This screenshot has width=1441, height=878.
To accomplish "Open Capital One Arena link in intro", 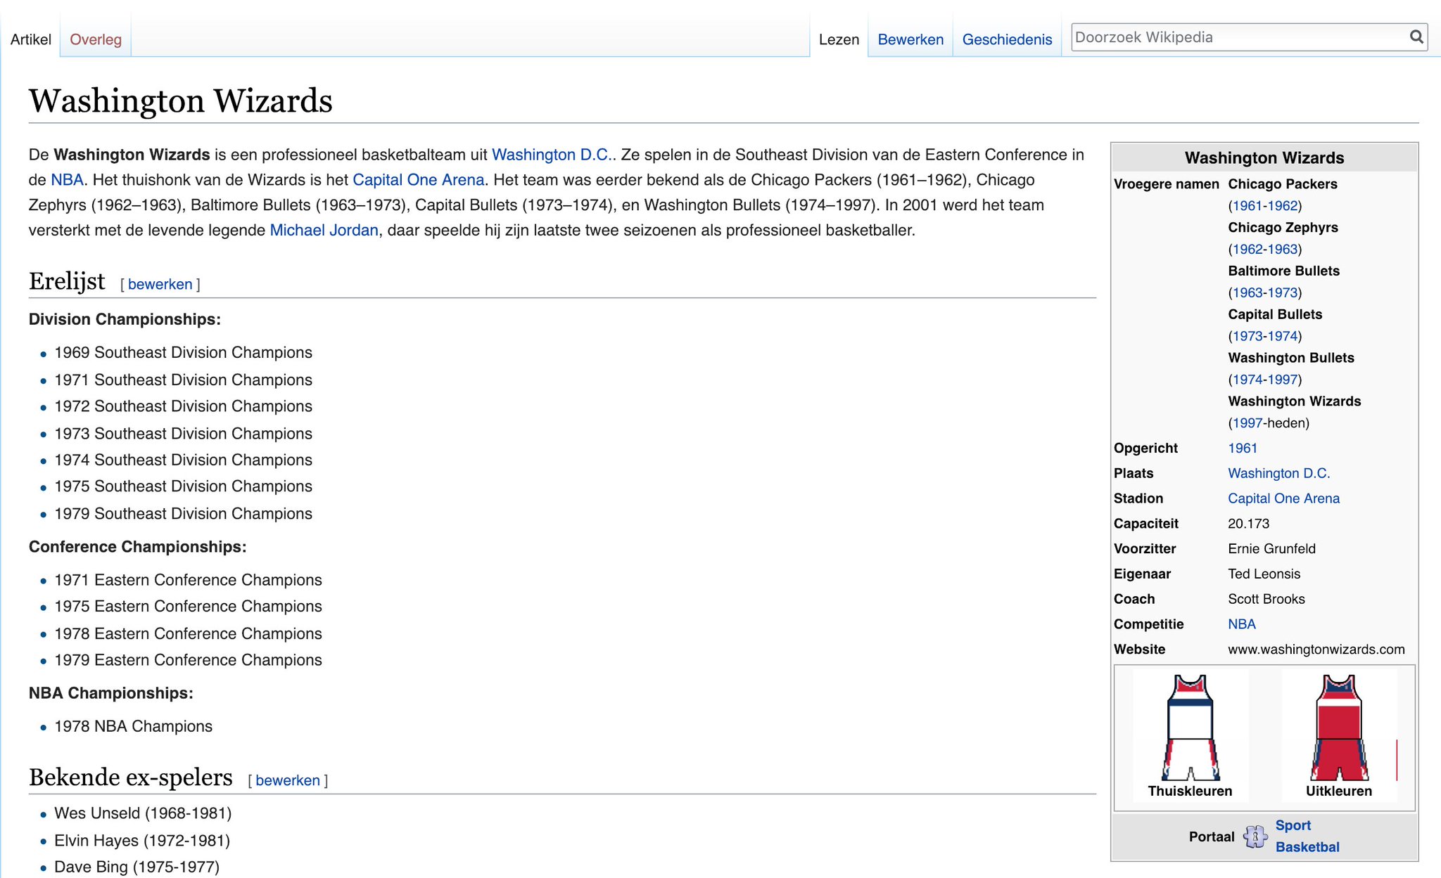I will coord(418,179).
